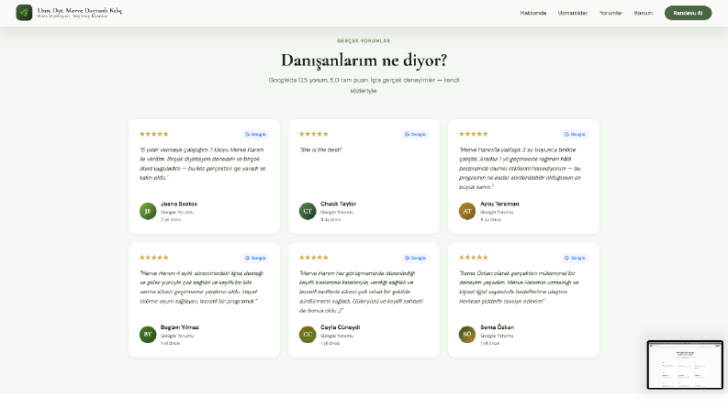
Task: Click the reviewer name Joana Bastos
Action: 179,204
